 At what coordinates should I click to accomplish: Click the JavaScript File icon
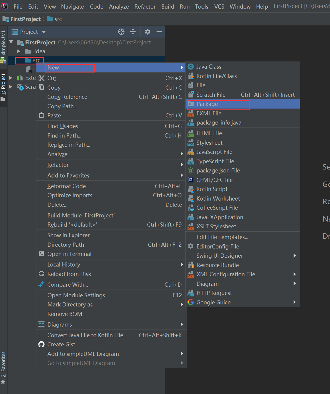tap(191, 152)
